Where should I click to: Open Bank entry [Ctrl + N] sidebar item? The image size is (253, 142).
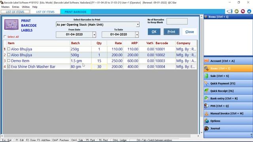click(228, 98)
